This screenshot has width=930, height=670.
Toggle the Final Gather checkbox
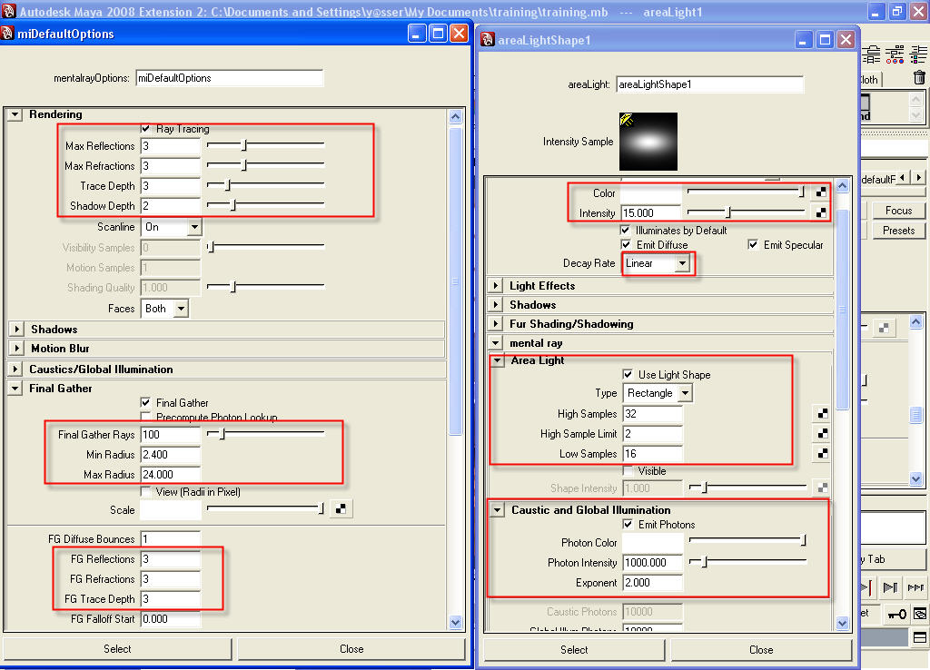pos(145,402)
